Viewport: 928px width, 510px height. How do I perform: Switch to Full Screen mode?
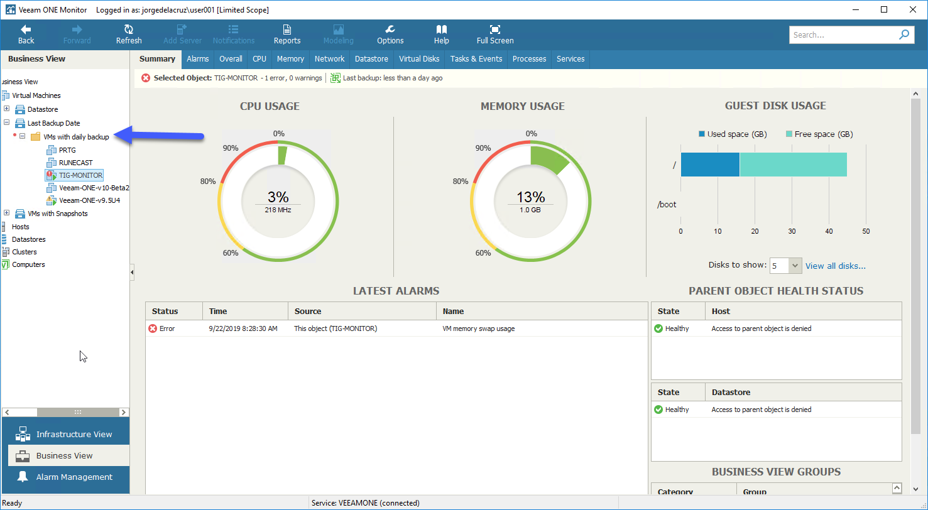495,30
